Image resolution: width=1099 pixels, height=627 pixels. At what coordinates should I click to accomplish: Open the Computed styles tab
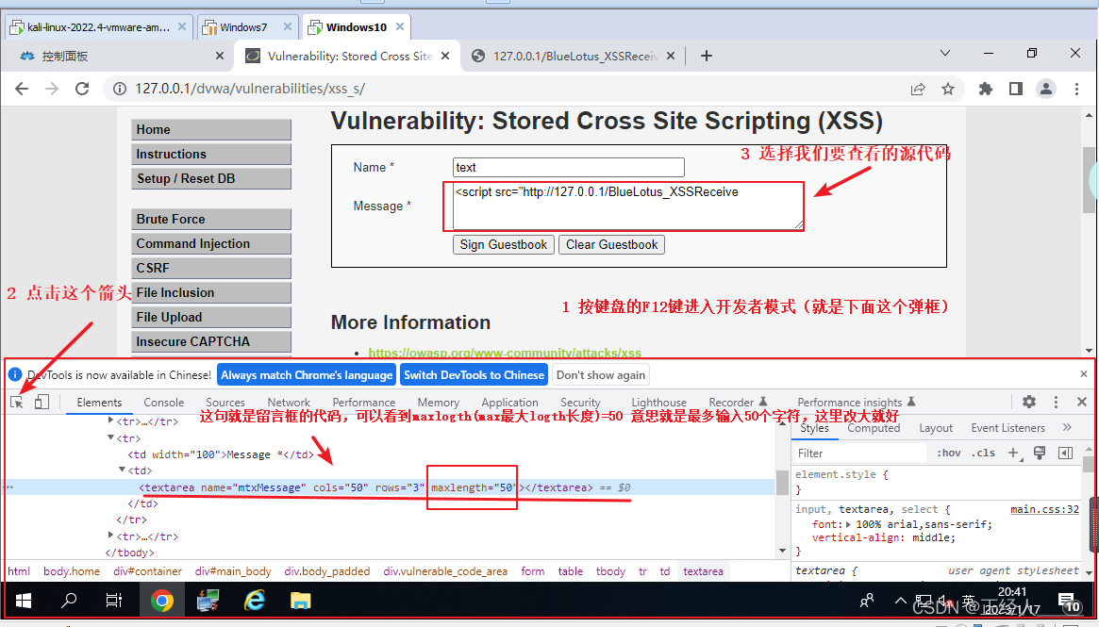pyautogui.click(x=874, y=427)
